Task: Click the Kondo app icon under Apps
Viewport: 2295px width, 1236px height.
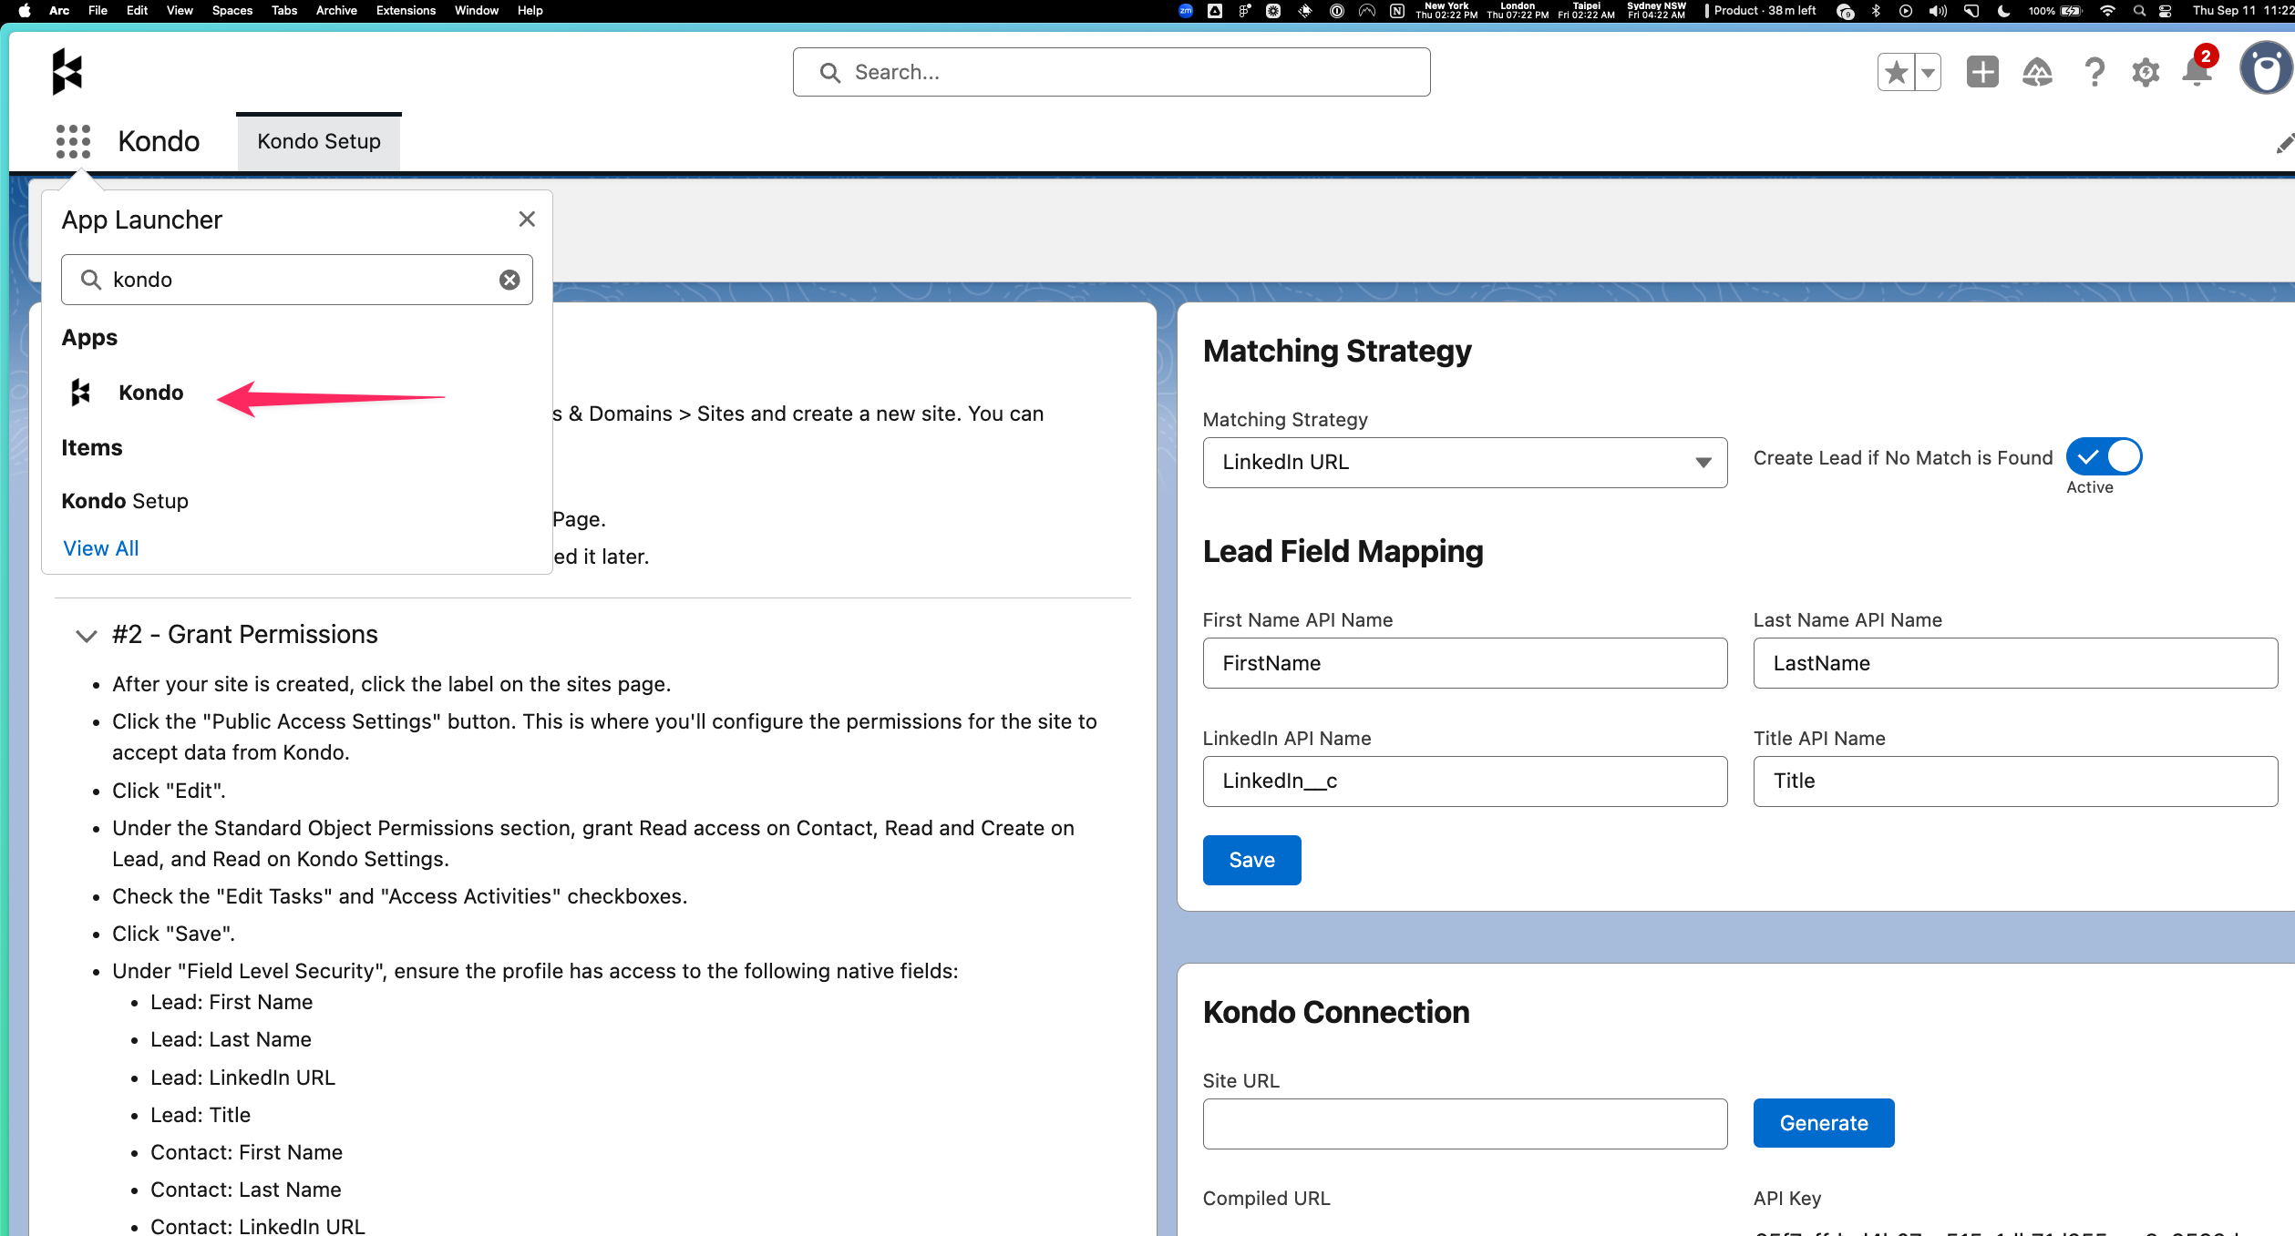Action: point(81,393)
